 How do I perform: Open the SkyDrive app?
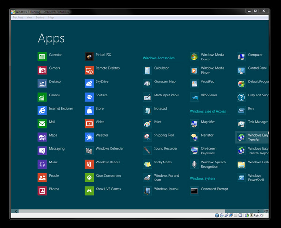click(x=89, y=84)
